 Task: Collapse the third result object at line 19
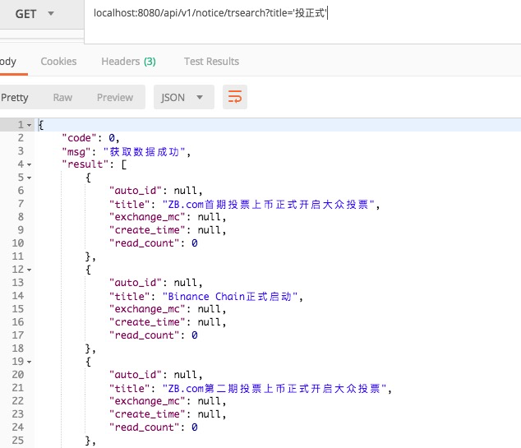[x=30, y=362]
